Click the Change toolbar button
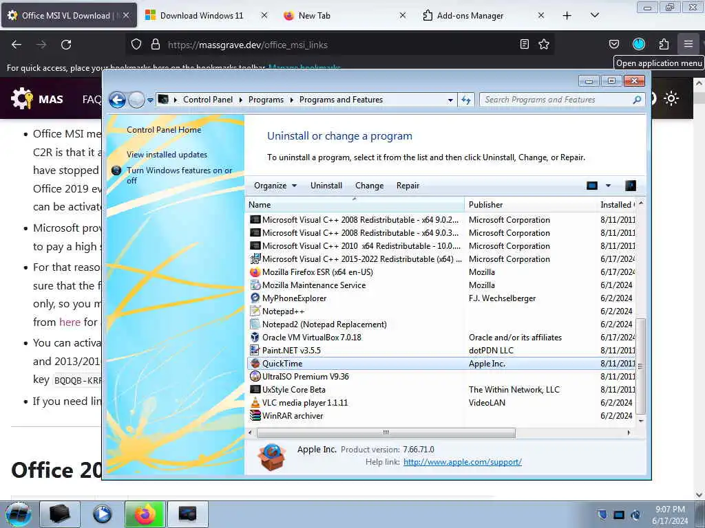 point(369,186)
